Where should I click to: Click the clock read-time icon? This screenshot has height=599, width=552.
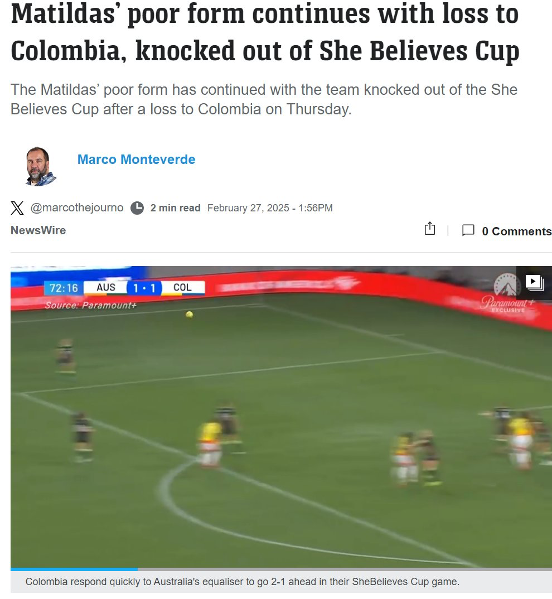click(137, 208)
